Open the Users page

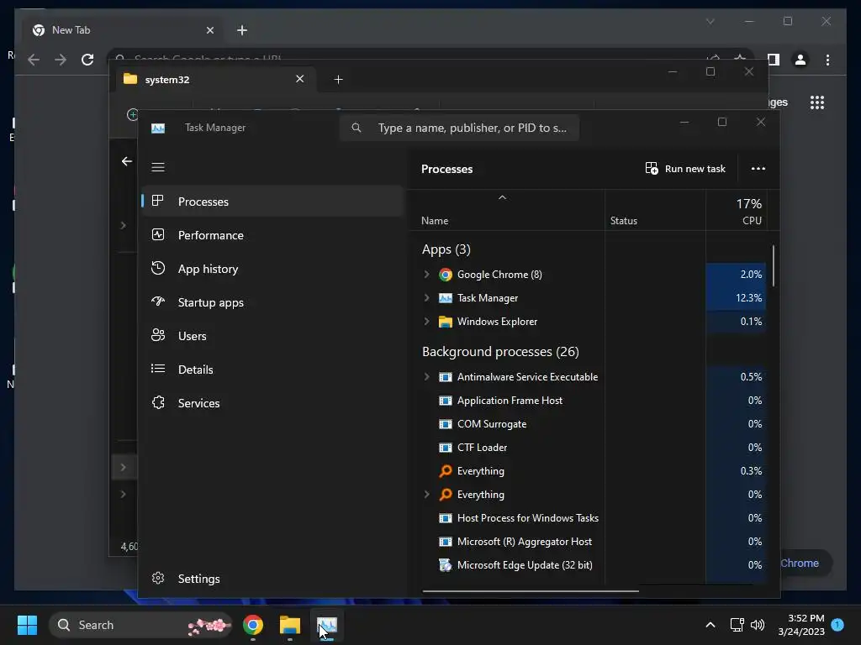(x=192, y=336)
